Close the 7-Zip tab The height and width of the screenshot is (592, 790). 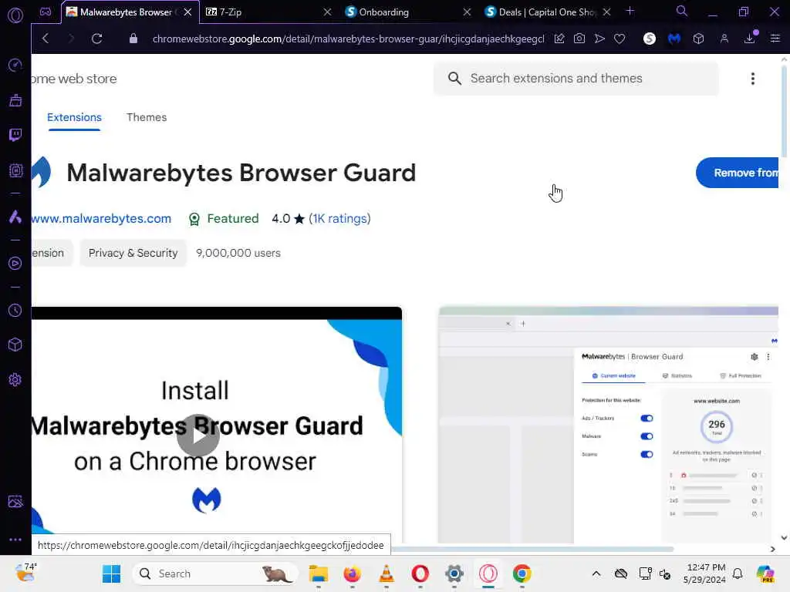click(327, 12)
